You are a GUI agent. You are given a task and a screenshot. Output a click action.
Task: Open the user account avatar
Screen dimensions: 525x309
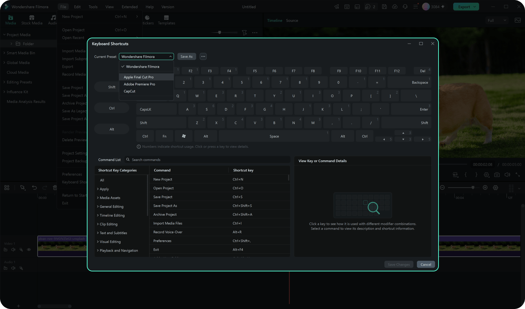[x=426, y=6]
